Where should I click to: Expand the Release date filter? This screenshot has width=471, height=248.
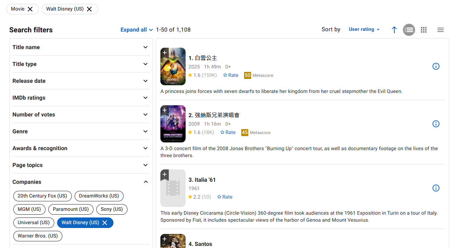click(x=81, y=81)
